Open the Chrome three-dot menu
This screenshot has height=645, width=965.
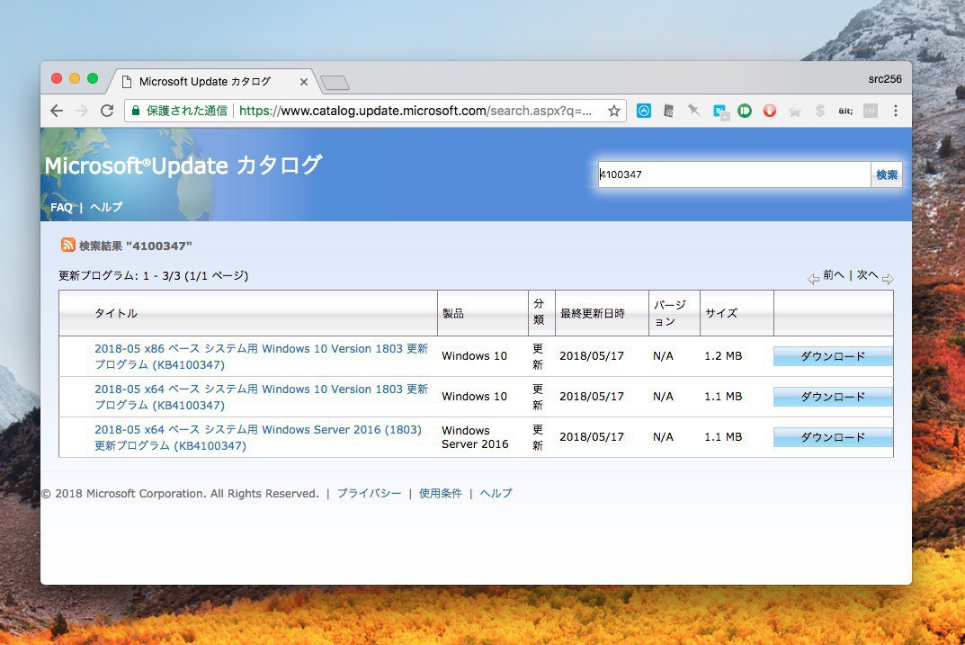coord(896,111)
